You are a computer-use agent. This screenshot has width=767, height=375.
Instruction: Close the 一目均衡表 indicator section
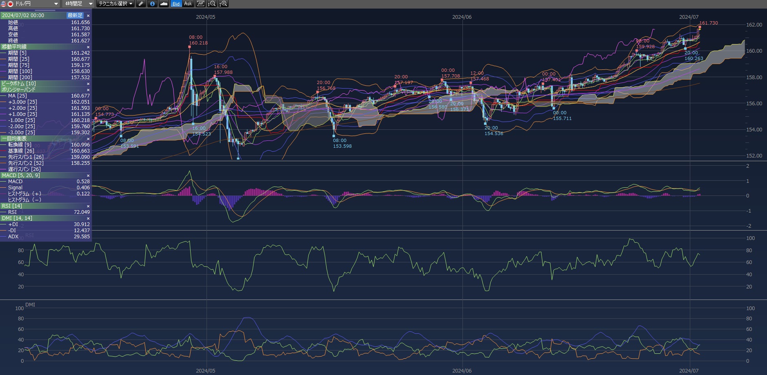coord(88,139)
